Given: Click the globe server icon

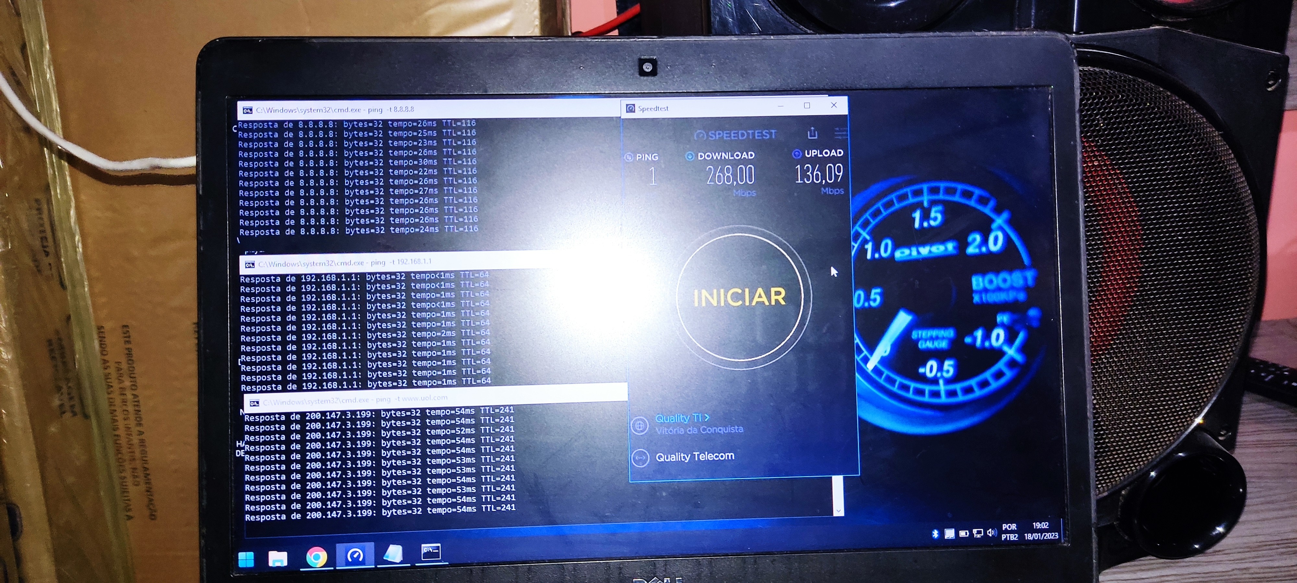Looking at the screenshot, I should [639, 426].
